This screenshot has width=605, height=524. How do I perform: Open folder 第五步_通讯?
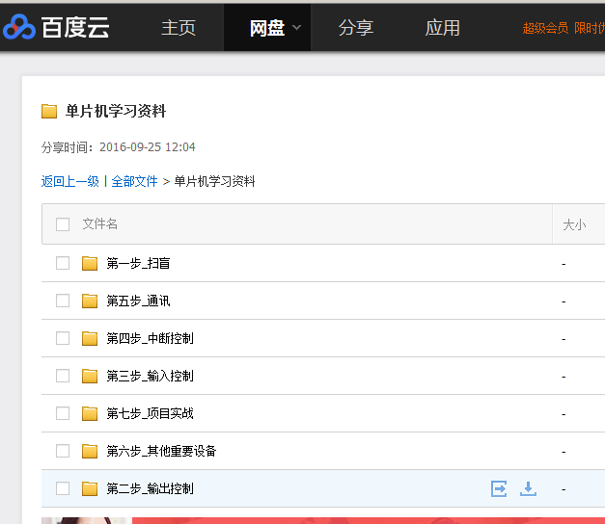click(138, 301)
